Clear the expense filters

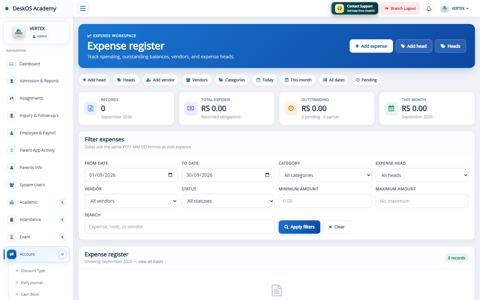[336, 227]
